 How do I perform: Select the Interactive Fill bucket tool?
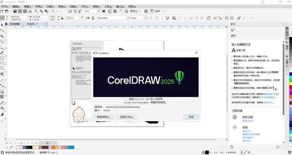pos(2,108)
